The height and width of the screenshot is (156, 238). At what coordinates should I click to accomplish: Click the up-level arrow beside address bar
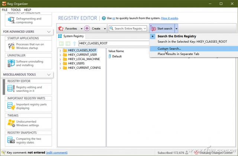(74, 43)
